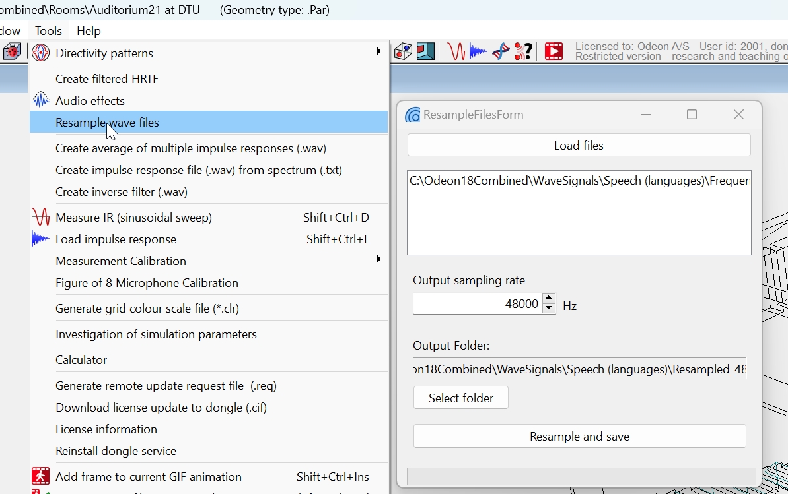
Task: Choose Create impulse response file from spectrum
Action: click(x=209, y=170)
